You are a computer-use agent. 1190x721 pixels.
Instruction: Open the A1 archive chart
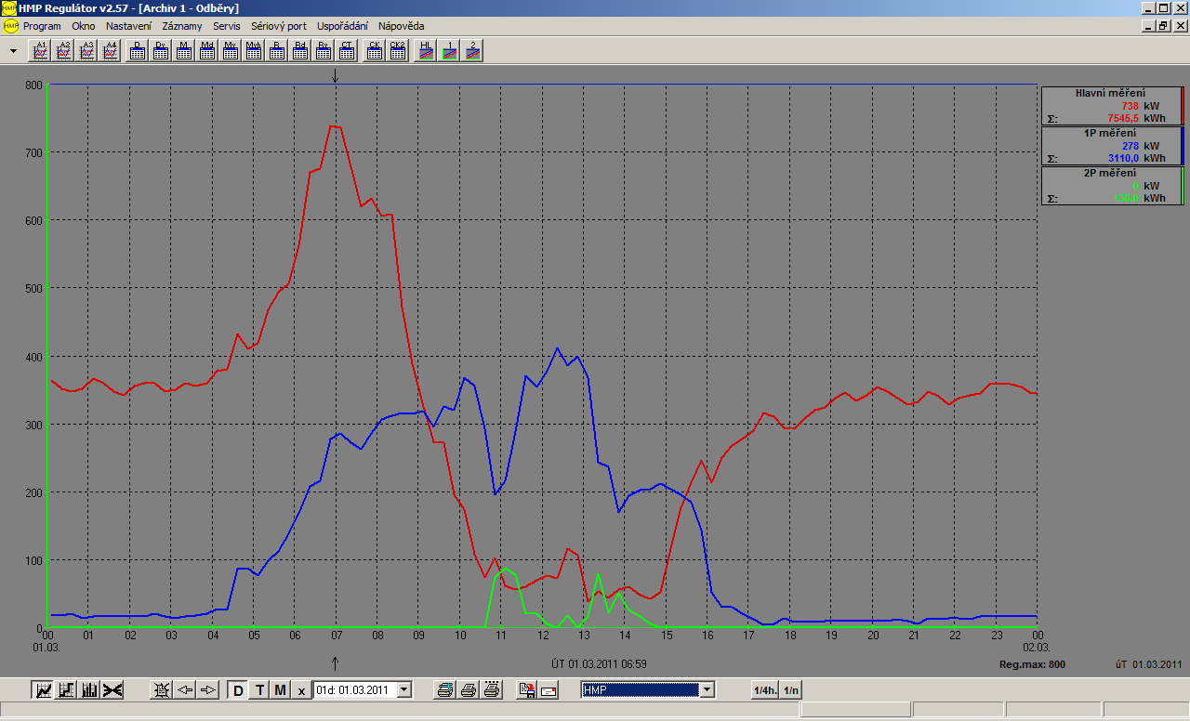(41, 50)
